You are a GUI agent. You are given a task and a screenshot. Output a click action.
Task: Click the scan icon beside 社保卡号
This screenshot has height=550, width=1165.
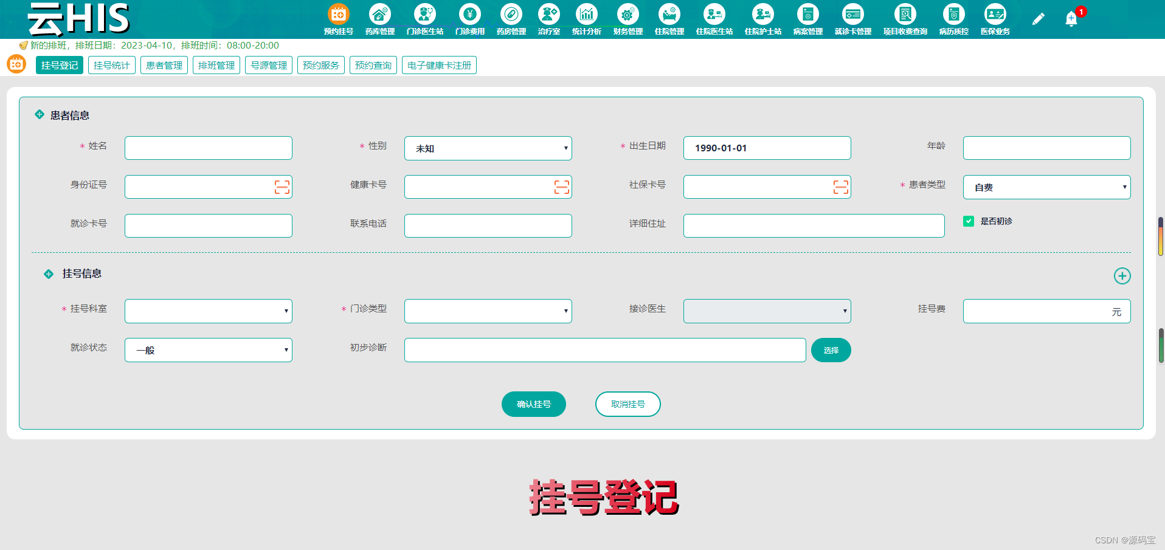(840, 187)
